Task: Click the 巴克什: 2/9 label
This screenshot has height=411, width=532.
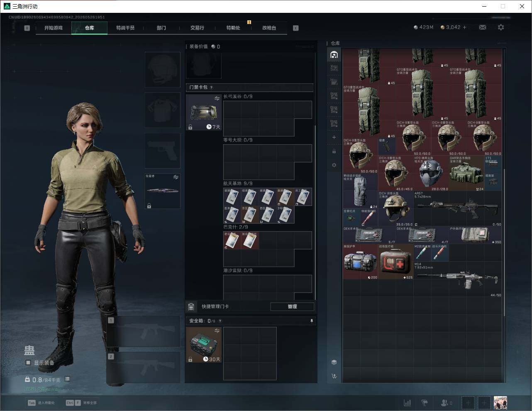Action: coord(236,227)
